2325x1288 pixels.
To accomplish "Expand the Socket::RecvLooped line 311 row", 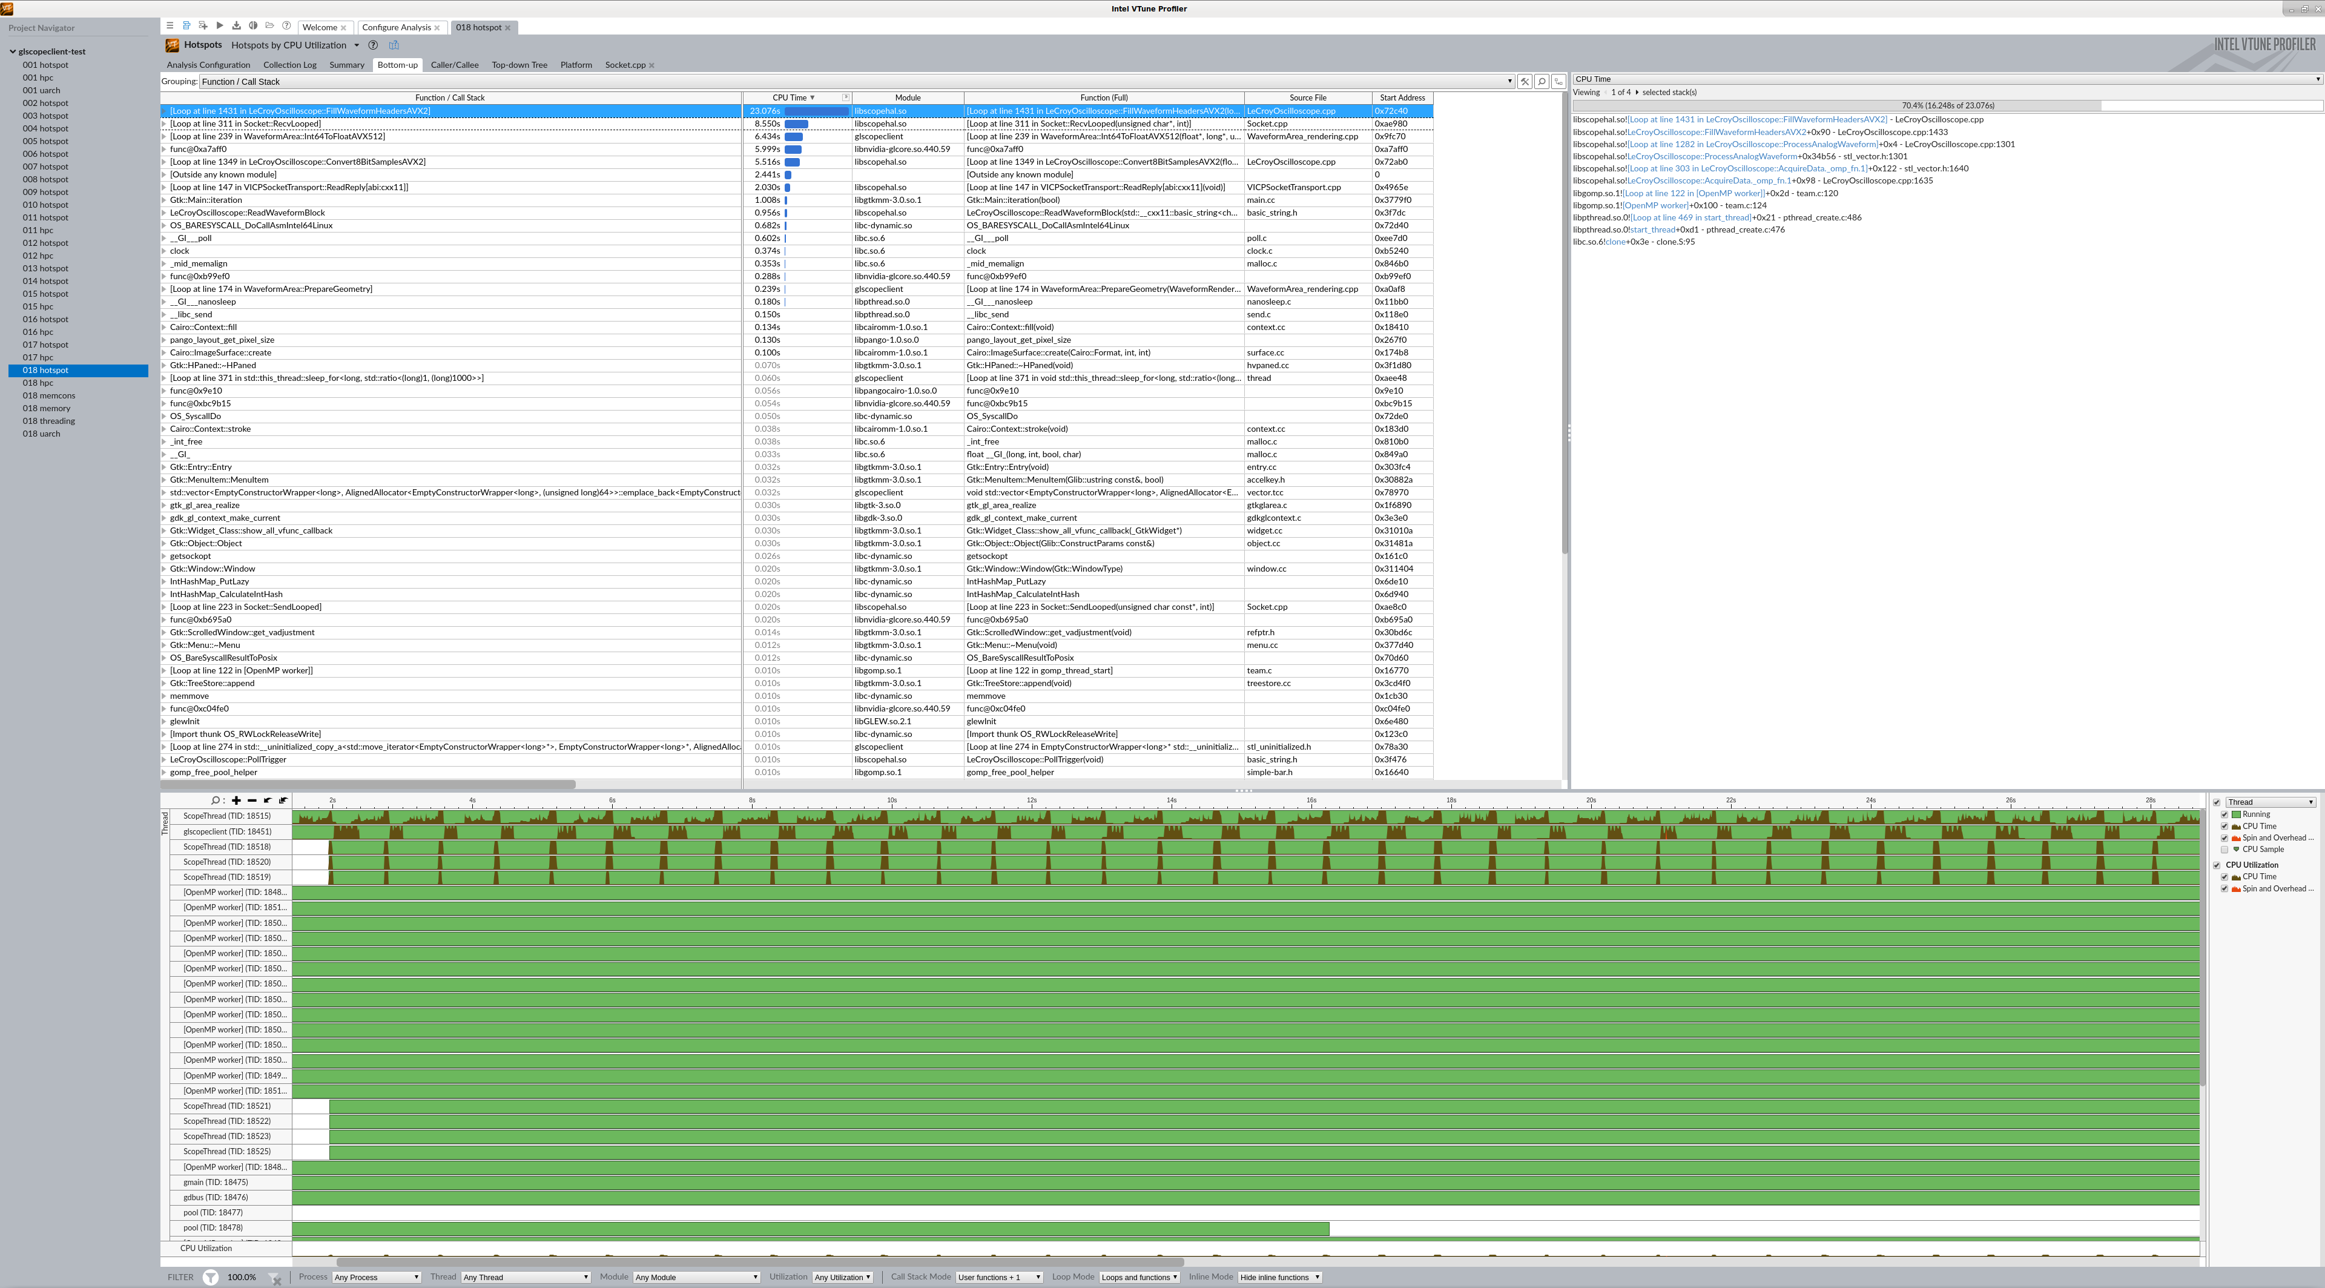I will (164, 124).
